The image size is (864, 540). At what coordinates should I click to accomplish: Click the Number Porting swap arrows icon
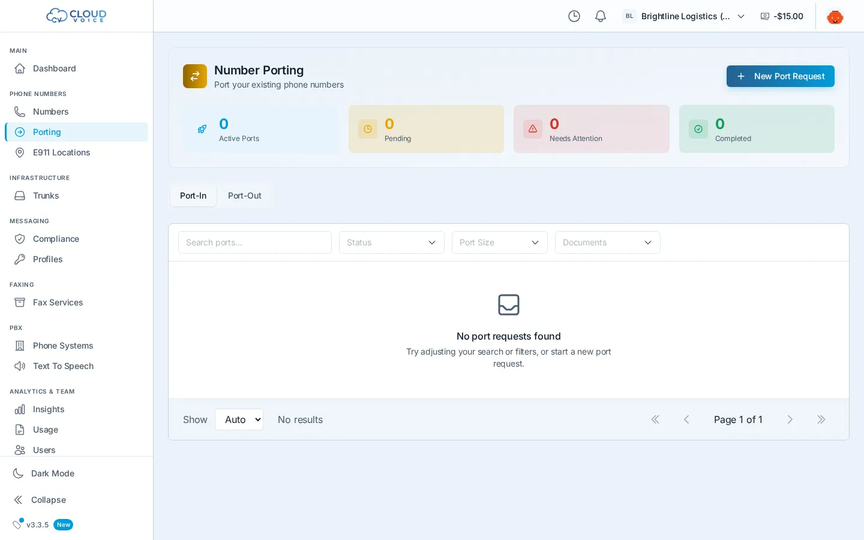[195, 76]
